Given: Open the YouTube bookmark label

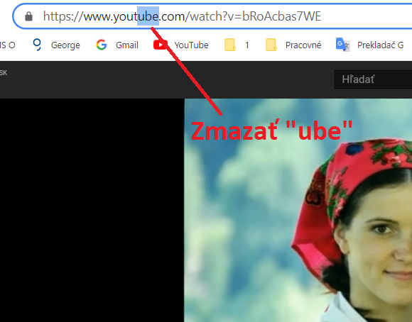Looking at the screenshot, I should (191, 45).
